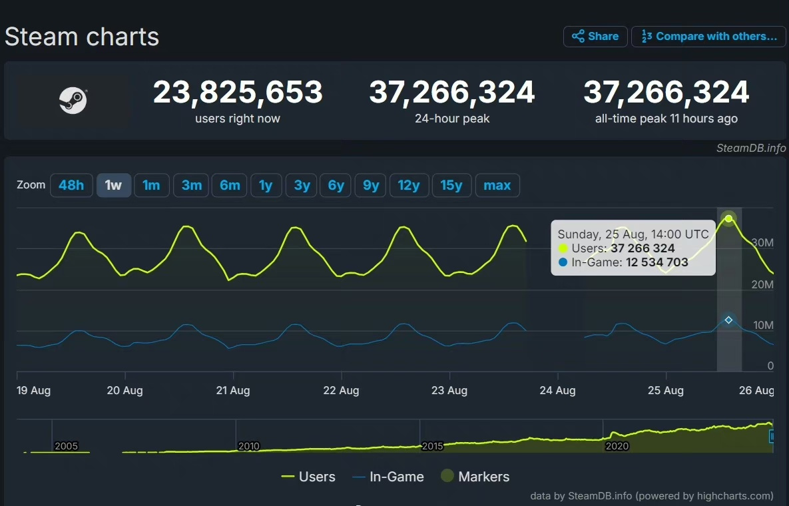Click the Steam charts heading
Screen dimensions: 789x506
click(x=82, y=37)
